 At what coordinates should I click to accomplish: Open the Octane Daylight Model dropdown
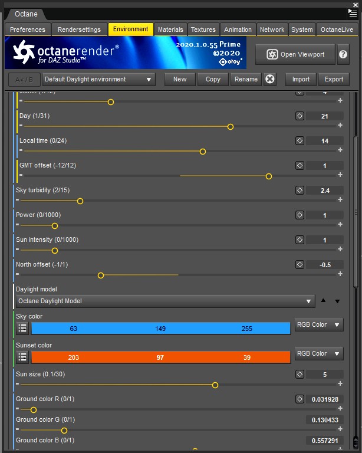coord(166,301)
